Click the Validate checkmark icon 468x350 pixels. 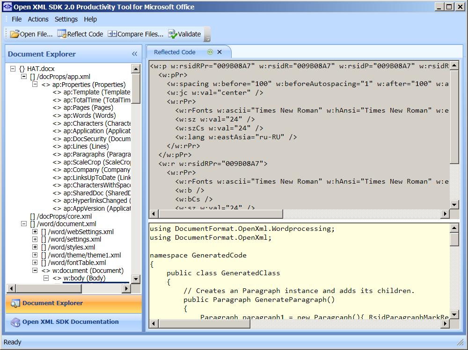[173, 34]
